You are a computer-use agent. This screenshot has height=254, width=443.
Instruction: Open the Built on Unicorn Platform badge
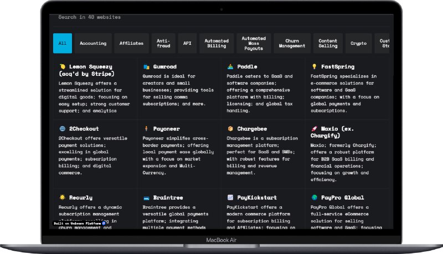coord(79,224)
